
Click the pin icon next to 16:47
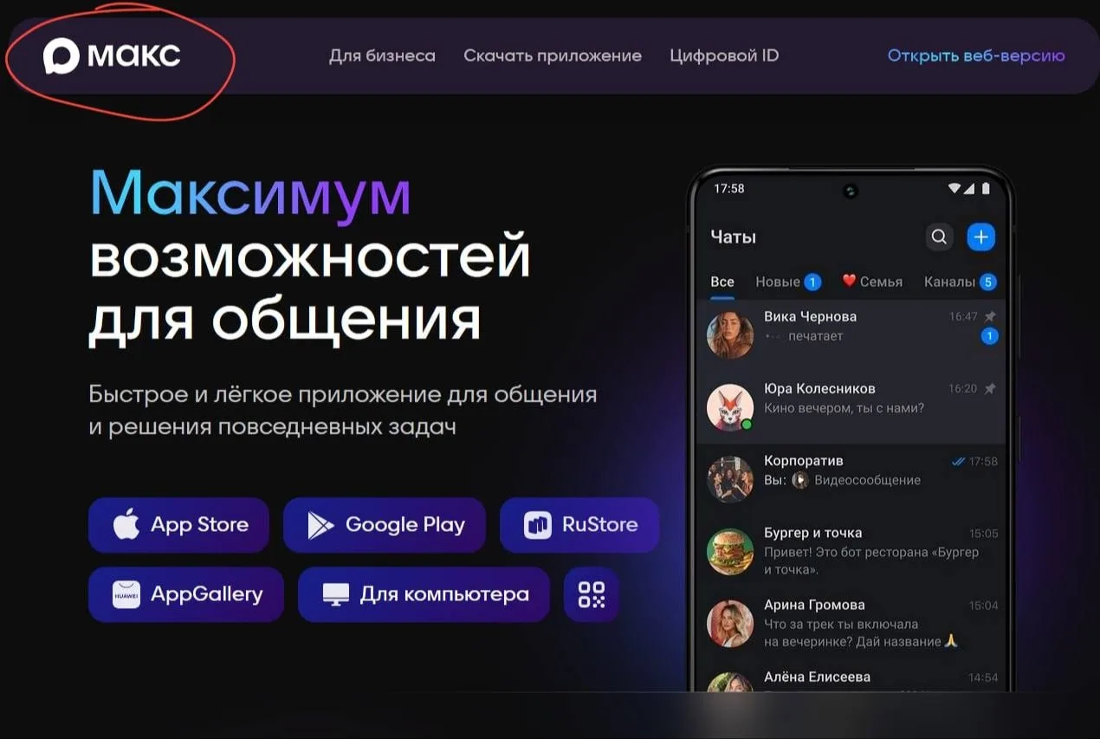click(990, 316)
